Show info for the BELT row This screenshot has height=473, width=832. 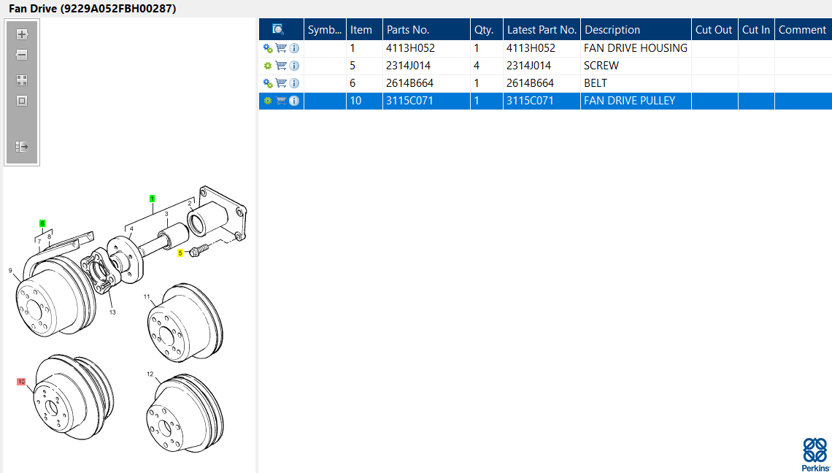pos(294,83)
